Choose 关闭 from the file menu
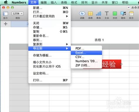139x112 pixels. tap(50, 23)
